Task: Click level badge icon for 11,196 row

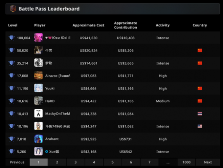Action: (12, 89)
